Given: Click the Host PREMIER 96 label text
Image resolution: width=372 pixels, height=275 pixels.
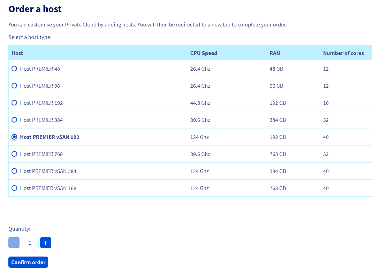Looking at the screenshot, I should pos(40,86).
